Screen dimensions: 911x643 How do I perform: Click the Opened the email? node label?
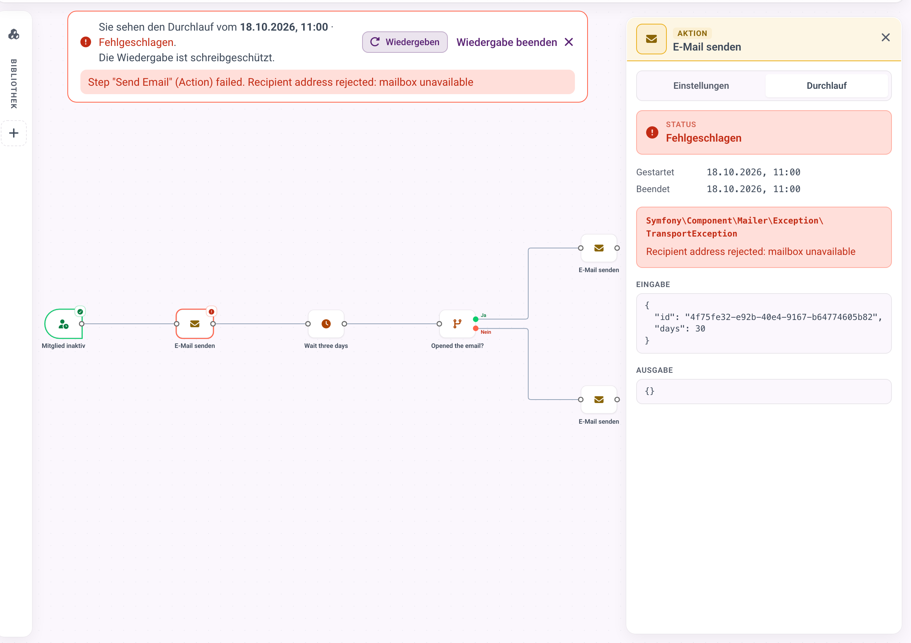point(457,346)
